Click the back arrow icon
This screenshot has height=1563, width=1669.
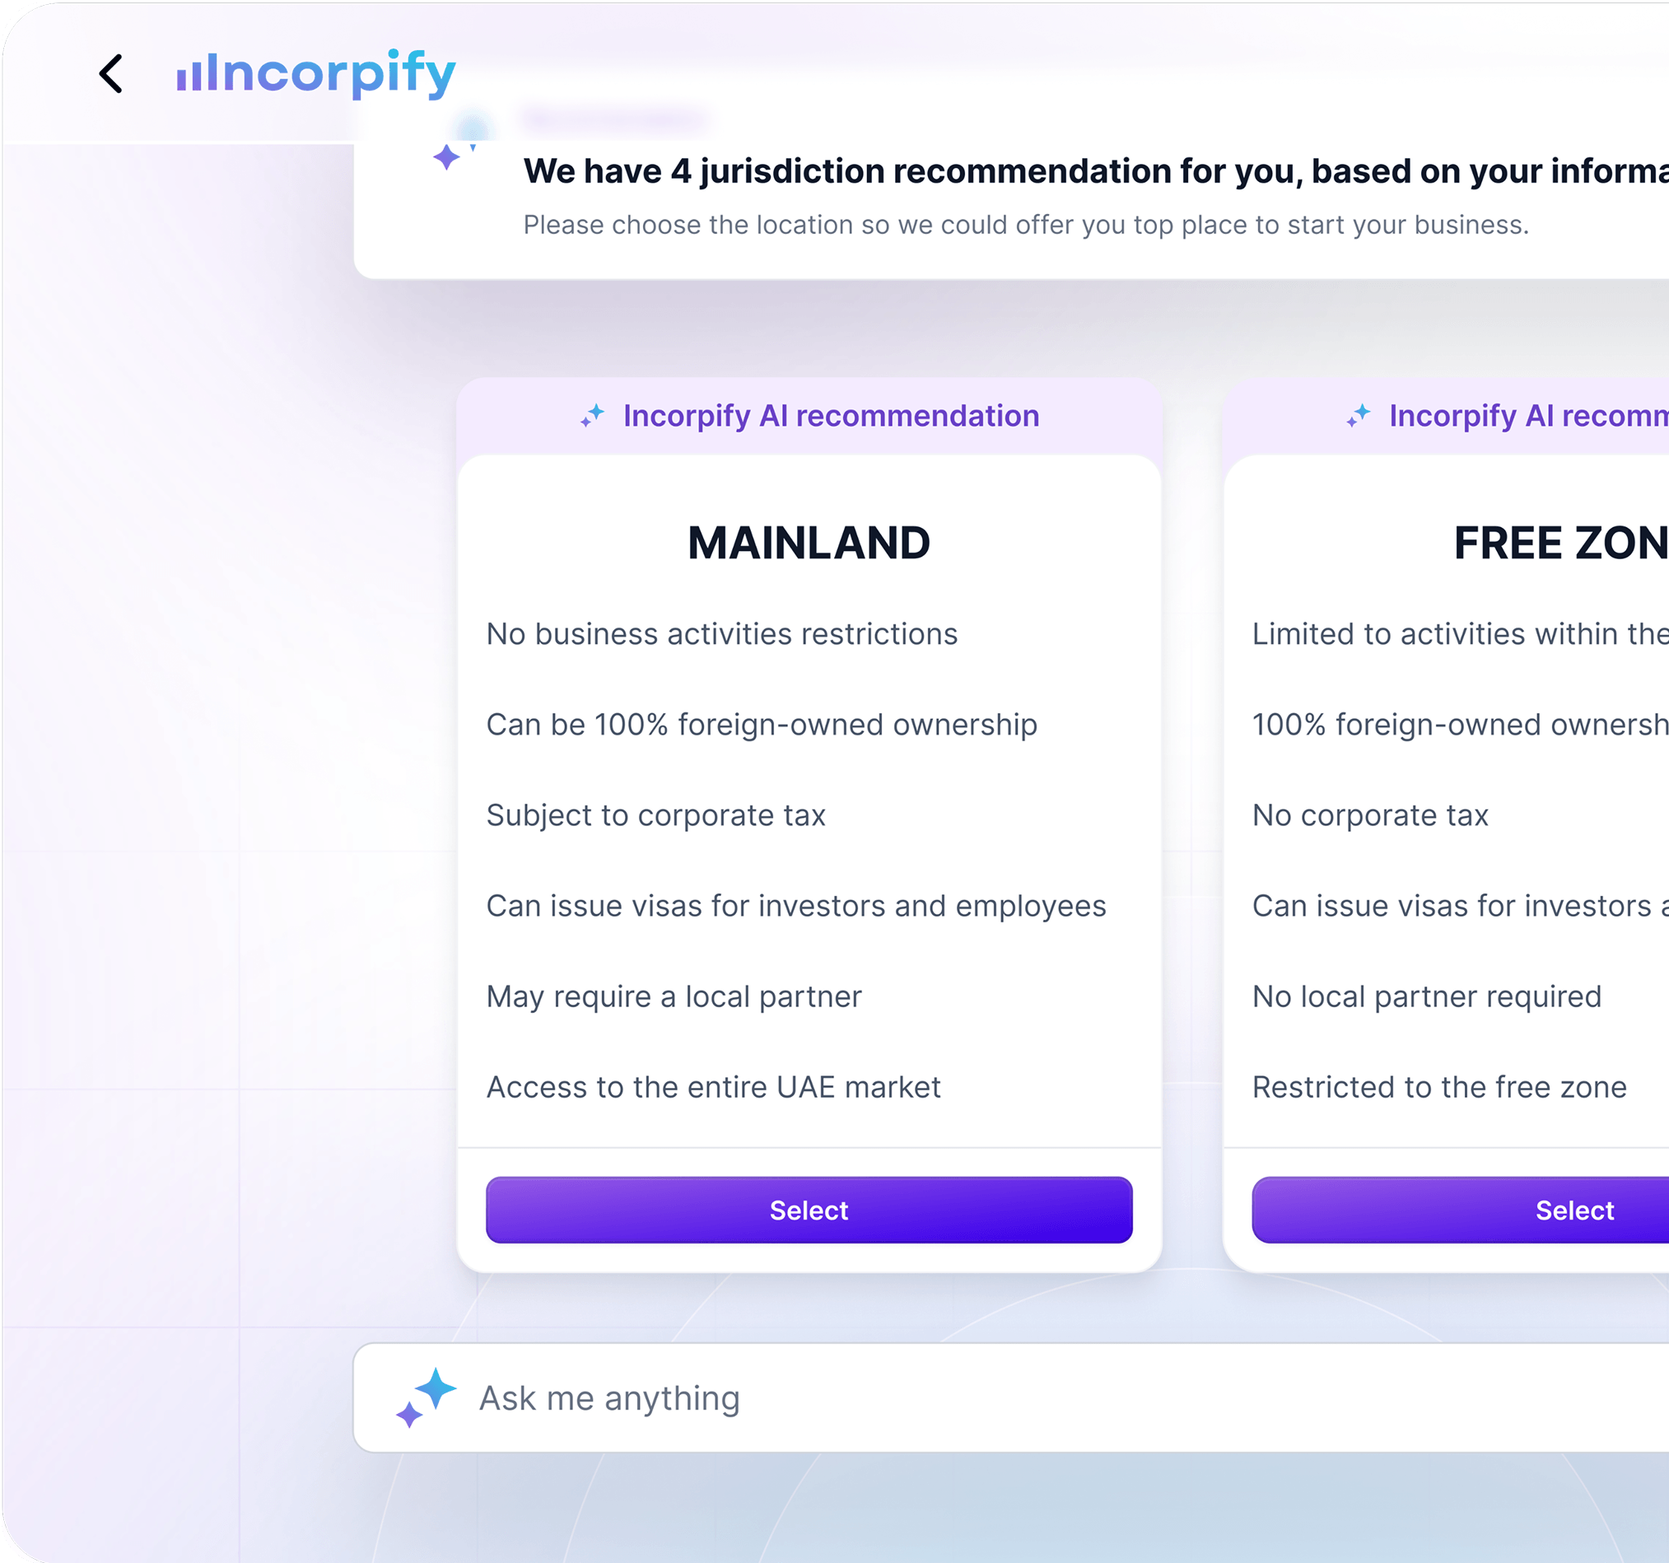[111, 74]
